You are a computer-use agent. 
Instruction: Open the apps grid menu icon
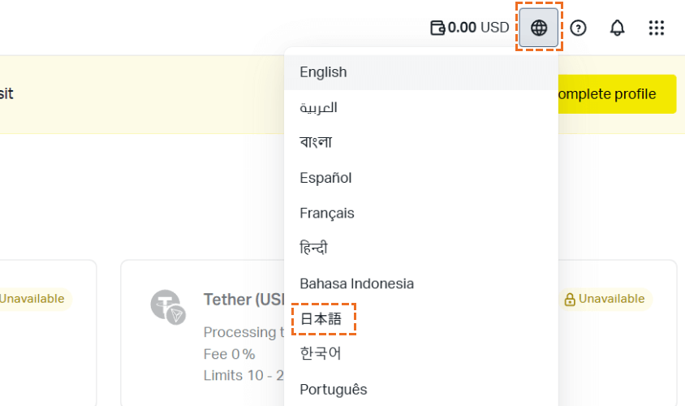(657, 28)
